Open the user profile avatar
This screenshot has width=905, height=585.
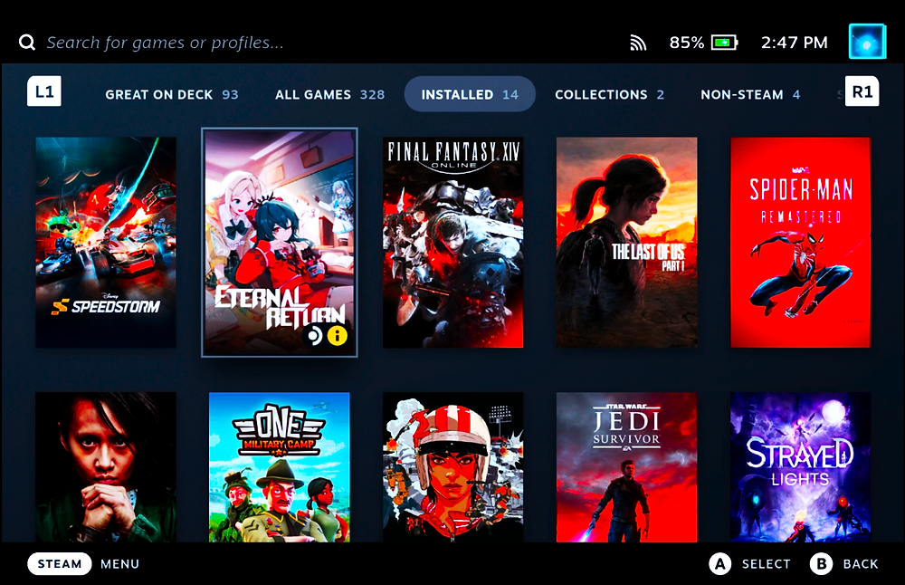(x=867, y=42)
